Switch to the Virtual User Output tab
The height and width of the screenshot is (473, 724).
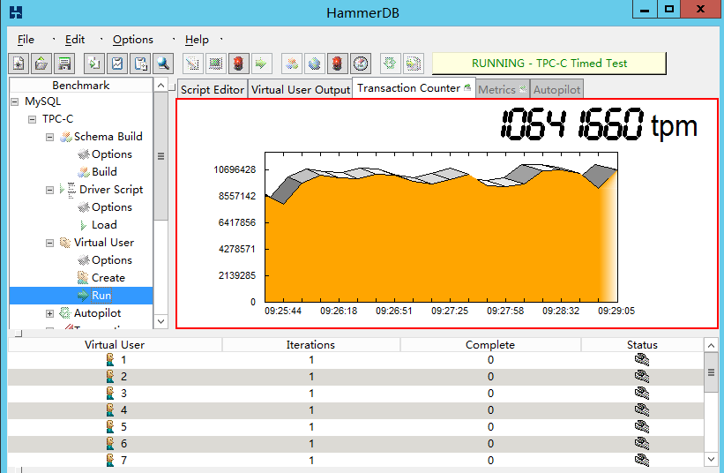click(x=301, y=90)
